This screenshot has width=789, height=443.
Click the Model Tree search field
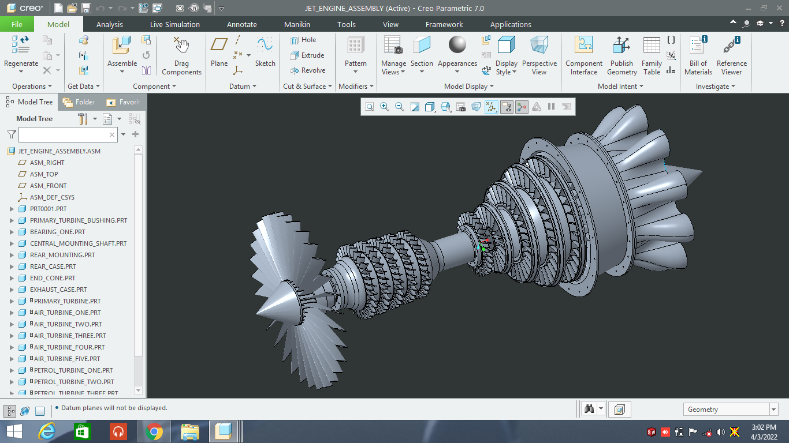point(68,134)
